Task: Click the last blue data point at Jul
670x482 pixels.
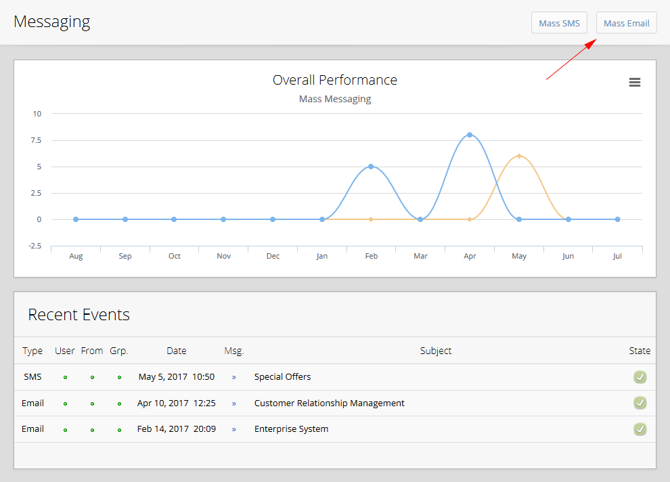Action: pos(617,219)
